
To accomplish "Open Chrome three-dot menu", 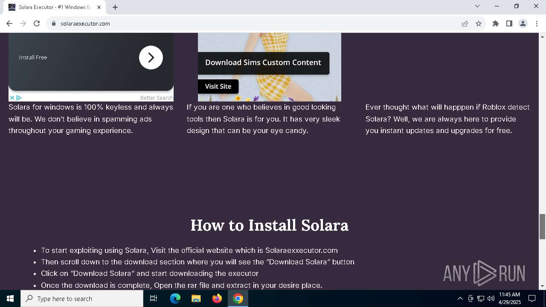I will coord(537,23).
